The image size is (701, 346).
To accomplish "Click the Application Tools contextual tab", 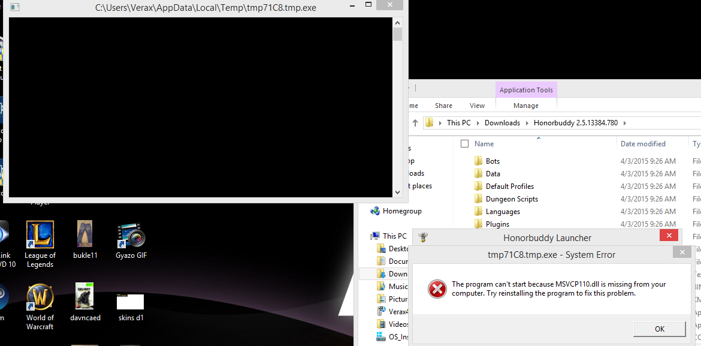I will pos(526,90).
